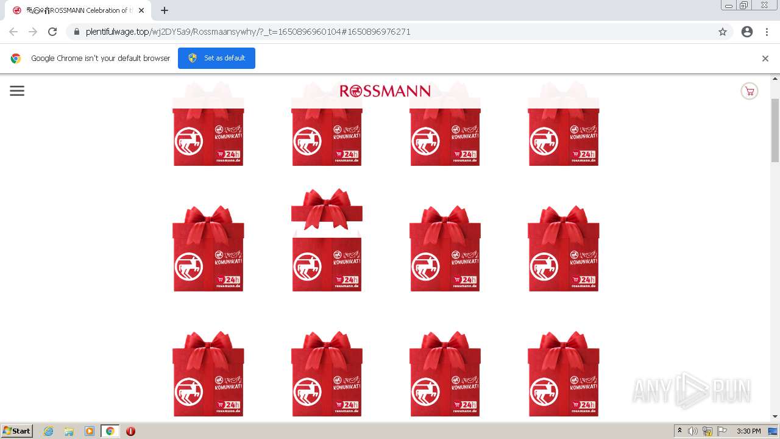Viewport: 780px width, 439px height.
Task: Pick the gift box in first row, third column
Action: 445,124
